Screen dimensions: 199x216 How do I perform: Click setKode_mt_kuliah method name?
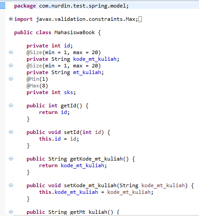[x=90, y=185]
